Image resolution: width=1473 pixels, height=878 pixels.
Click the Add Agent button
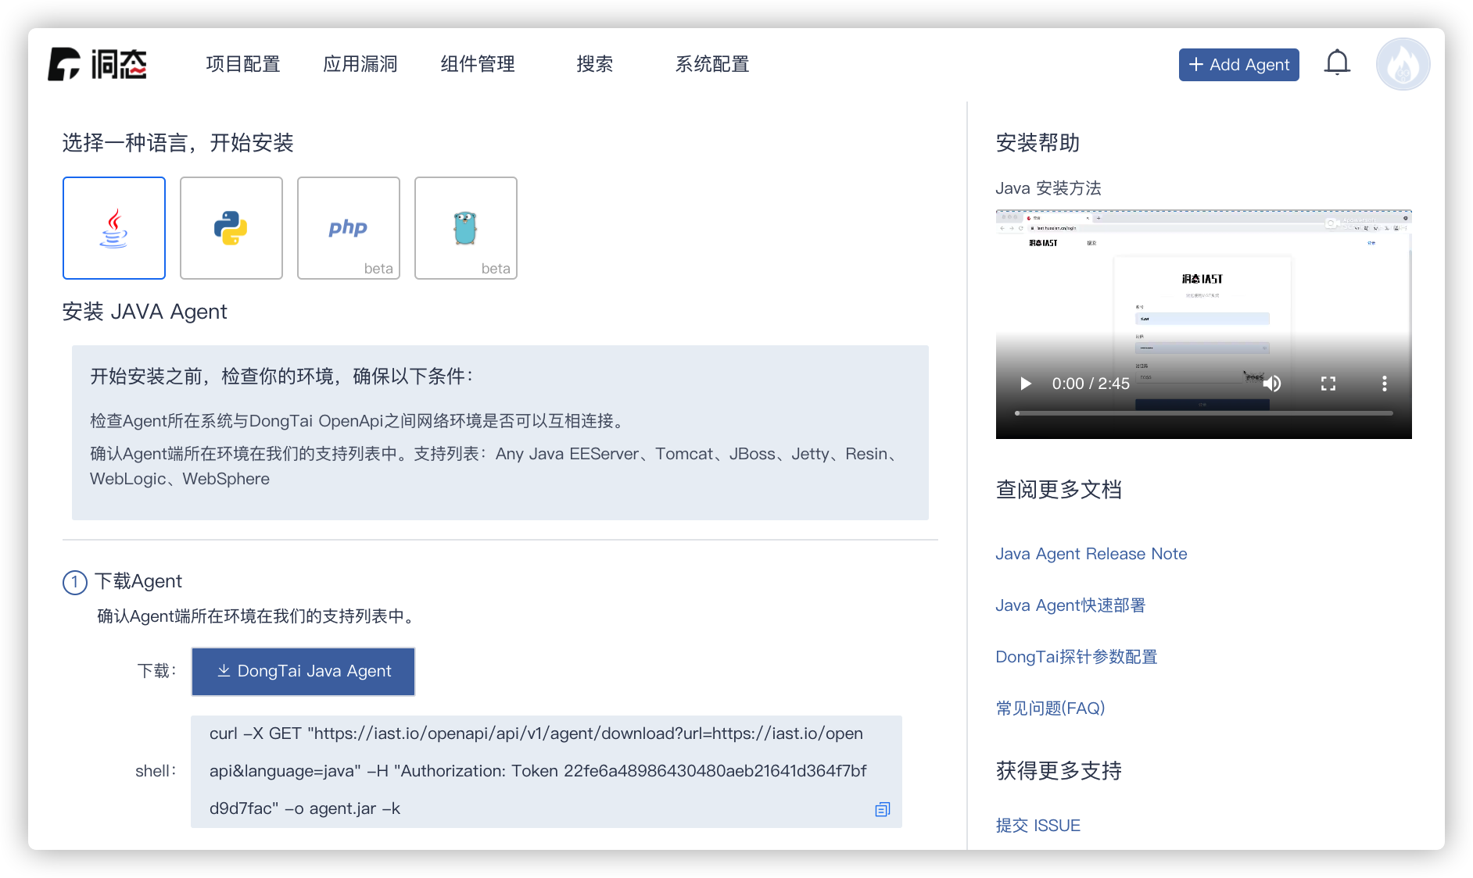coord(1238,65)
